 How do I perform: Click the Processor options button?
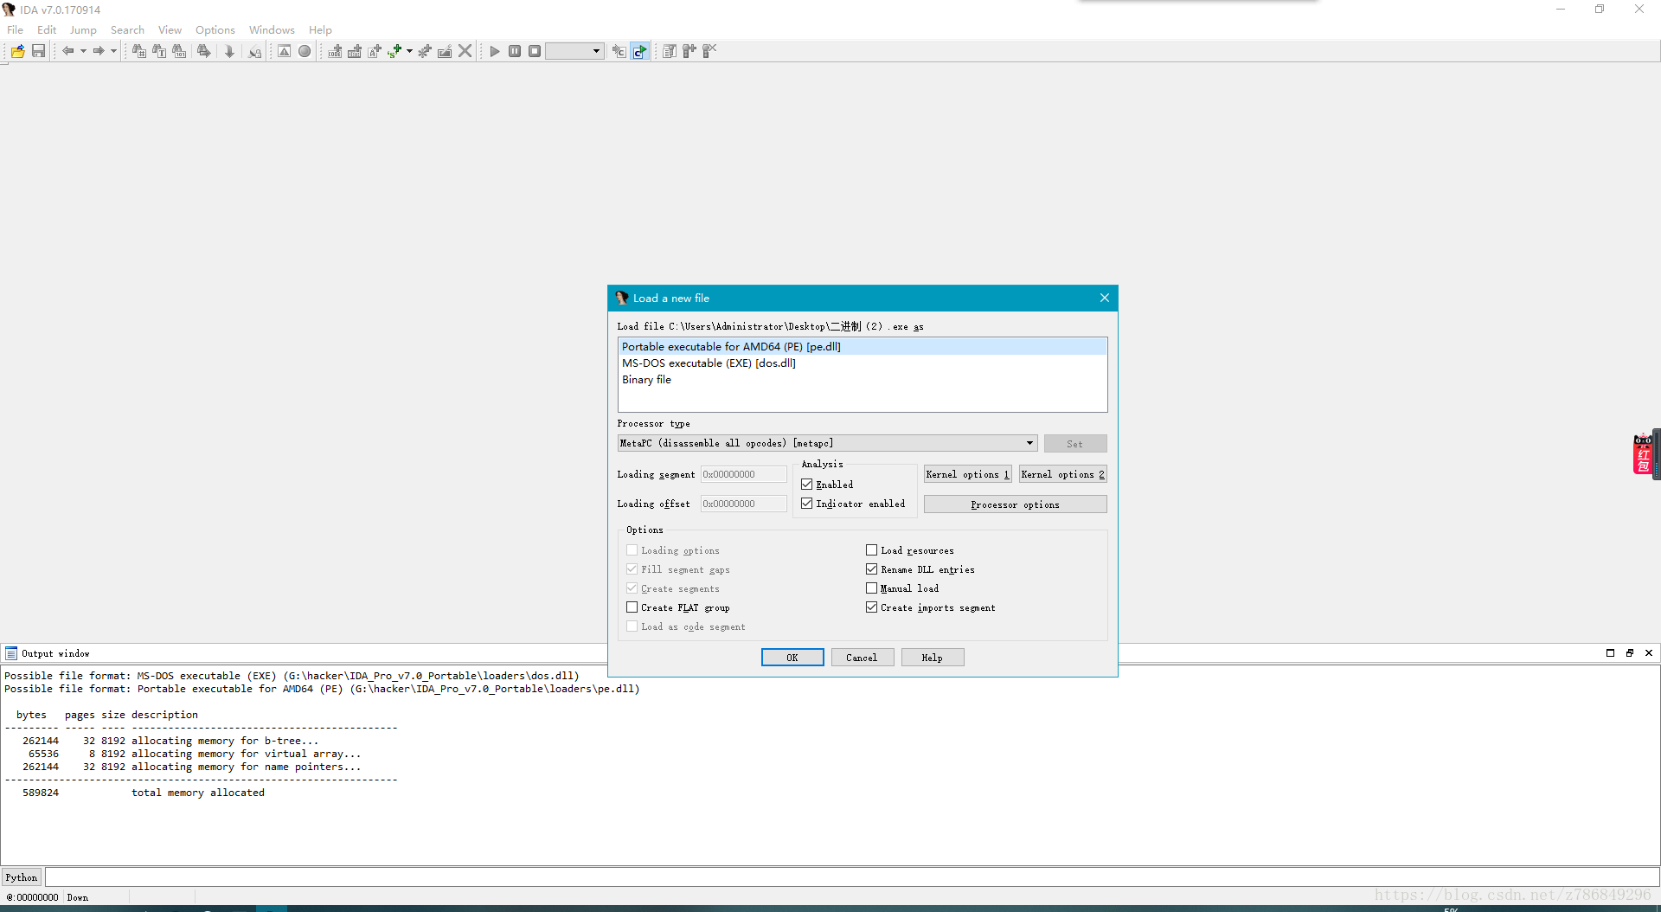point(1015,504)
